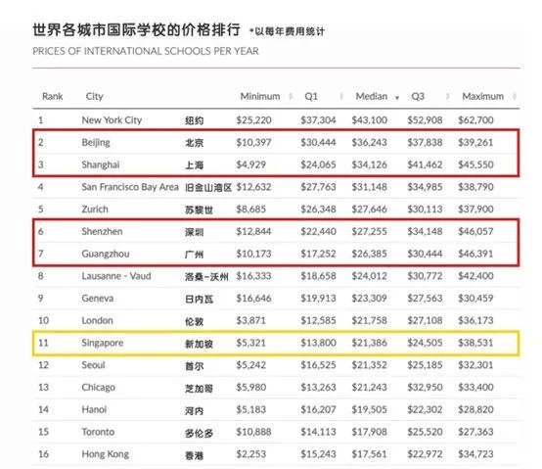Screen dimensions: 542x469
Task: Click the Hong Kong city name
Action: pos(106,454)
